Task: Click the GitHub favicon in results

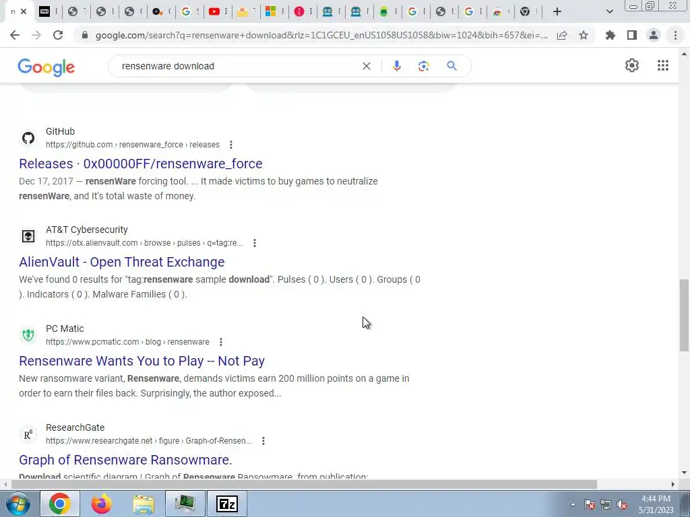Action: pos(28,137)
